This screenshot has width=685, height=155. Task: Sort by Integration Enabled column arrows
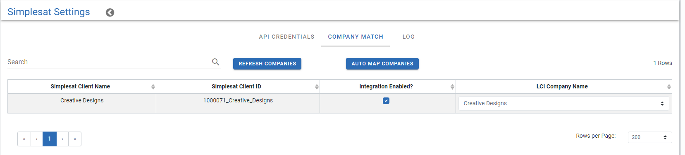click(452, 87)
